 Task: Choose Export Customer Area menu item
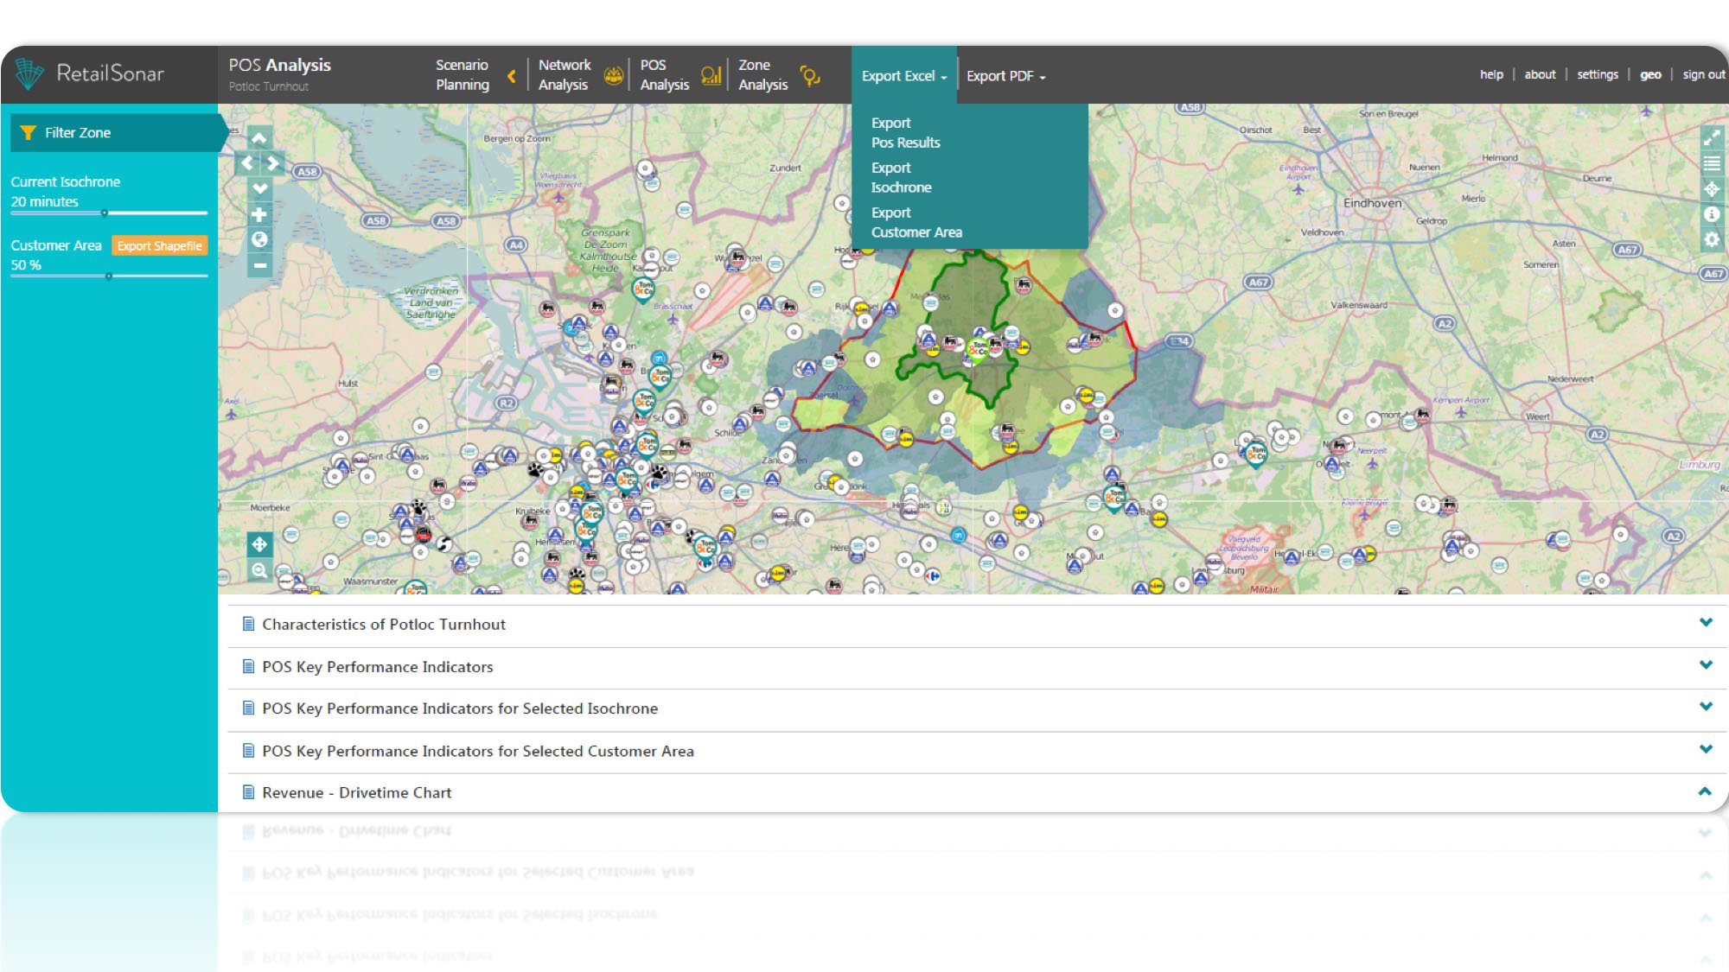(x=916, y=223)
